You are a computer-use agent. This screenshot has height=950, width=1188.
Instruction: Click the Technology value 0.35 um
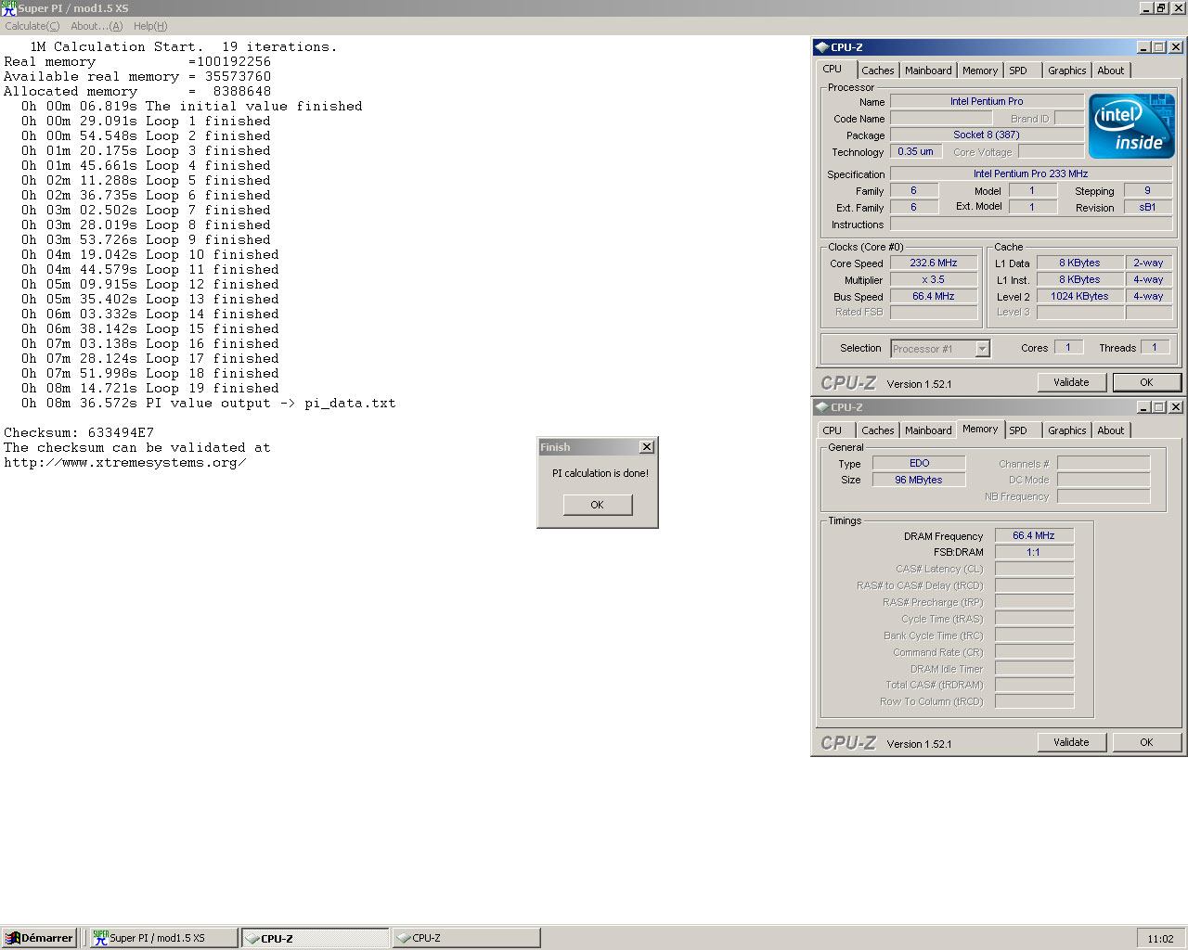tap(916, 151)
